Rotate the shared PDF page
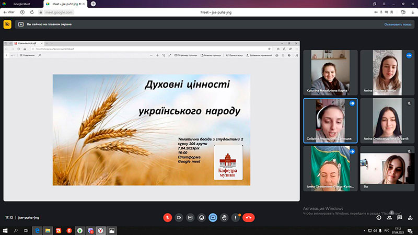 (x=164, y=55)
